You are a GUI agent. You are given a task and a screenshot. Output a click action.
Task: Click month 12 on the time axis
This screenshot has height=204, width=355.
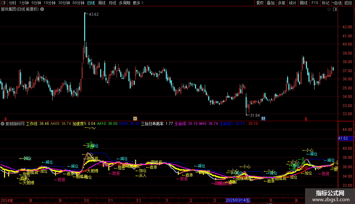coord(139,200)
